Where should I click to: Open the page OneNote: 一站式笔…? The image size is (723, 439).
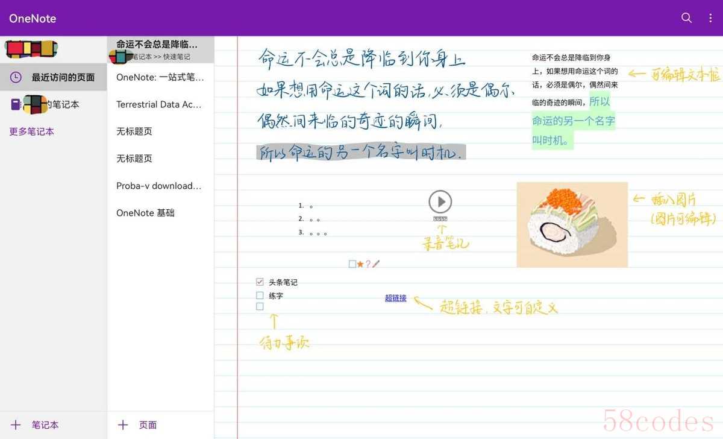tap(160, 77)
